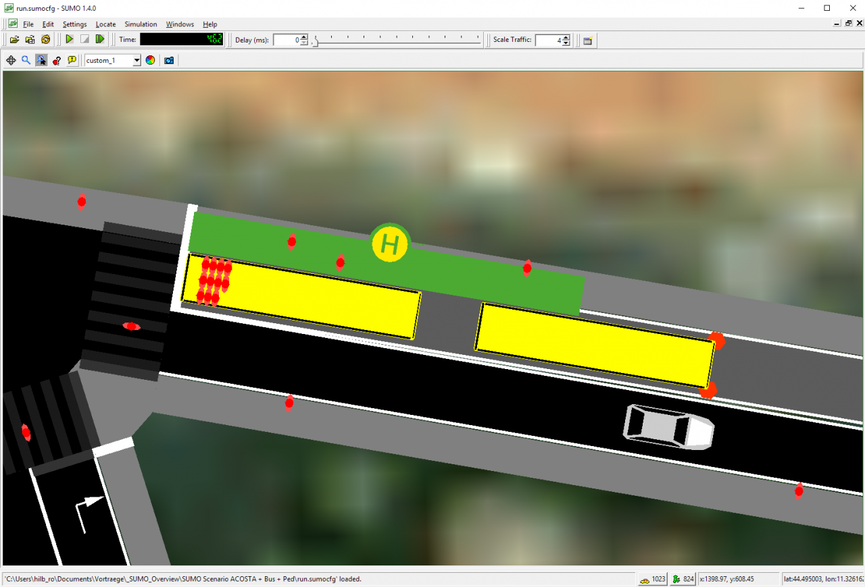This screenshot has height=587, width=865.
Task: Click the vehicle count 1023 status button
Action: point(653,579)
